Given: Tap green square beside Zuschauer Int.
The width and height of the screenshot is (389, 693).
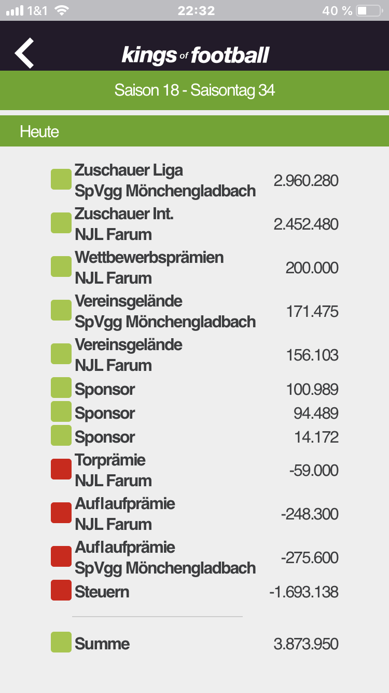Looking at the screenshot, I should tap(61, 223).
